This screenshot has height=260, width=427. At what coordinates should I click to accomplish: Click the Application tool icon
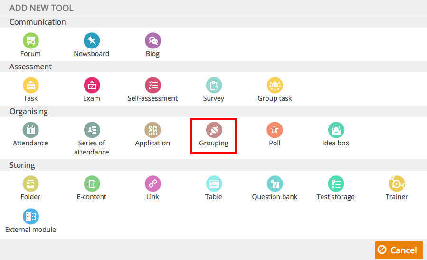pyautogui.click(x=152, y=130)
